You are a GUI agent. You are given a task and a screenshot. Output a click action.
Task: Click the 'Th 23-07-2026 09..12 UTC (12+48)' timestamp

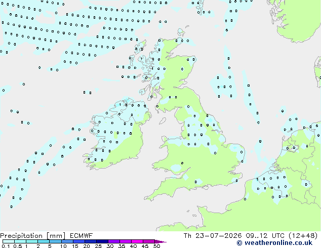(x=251, y=236)
